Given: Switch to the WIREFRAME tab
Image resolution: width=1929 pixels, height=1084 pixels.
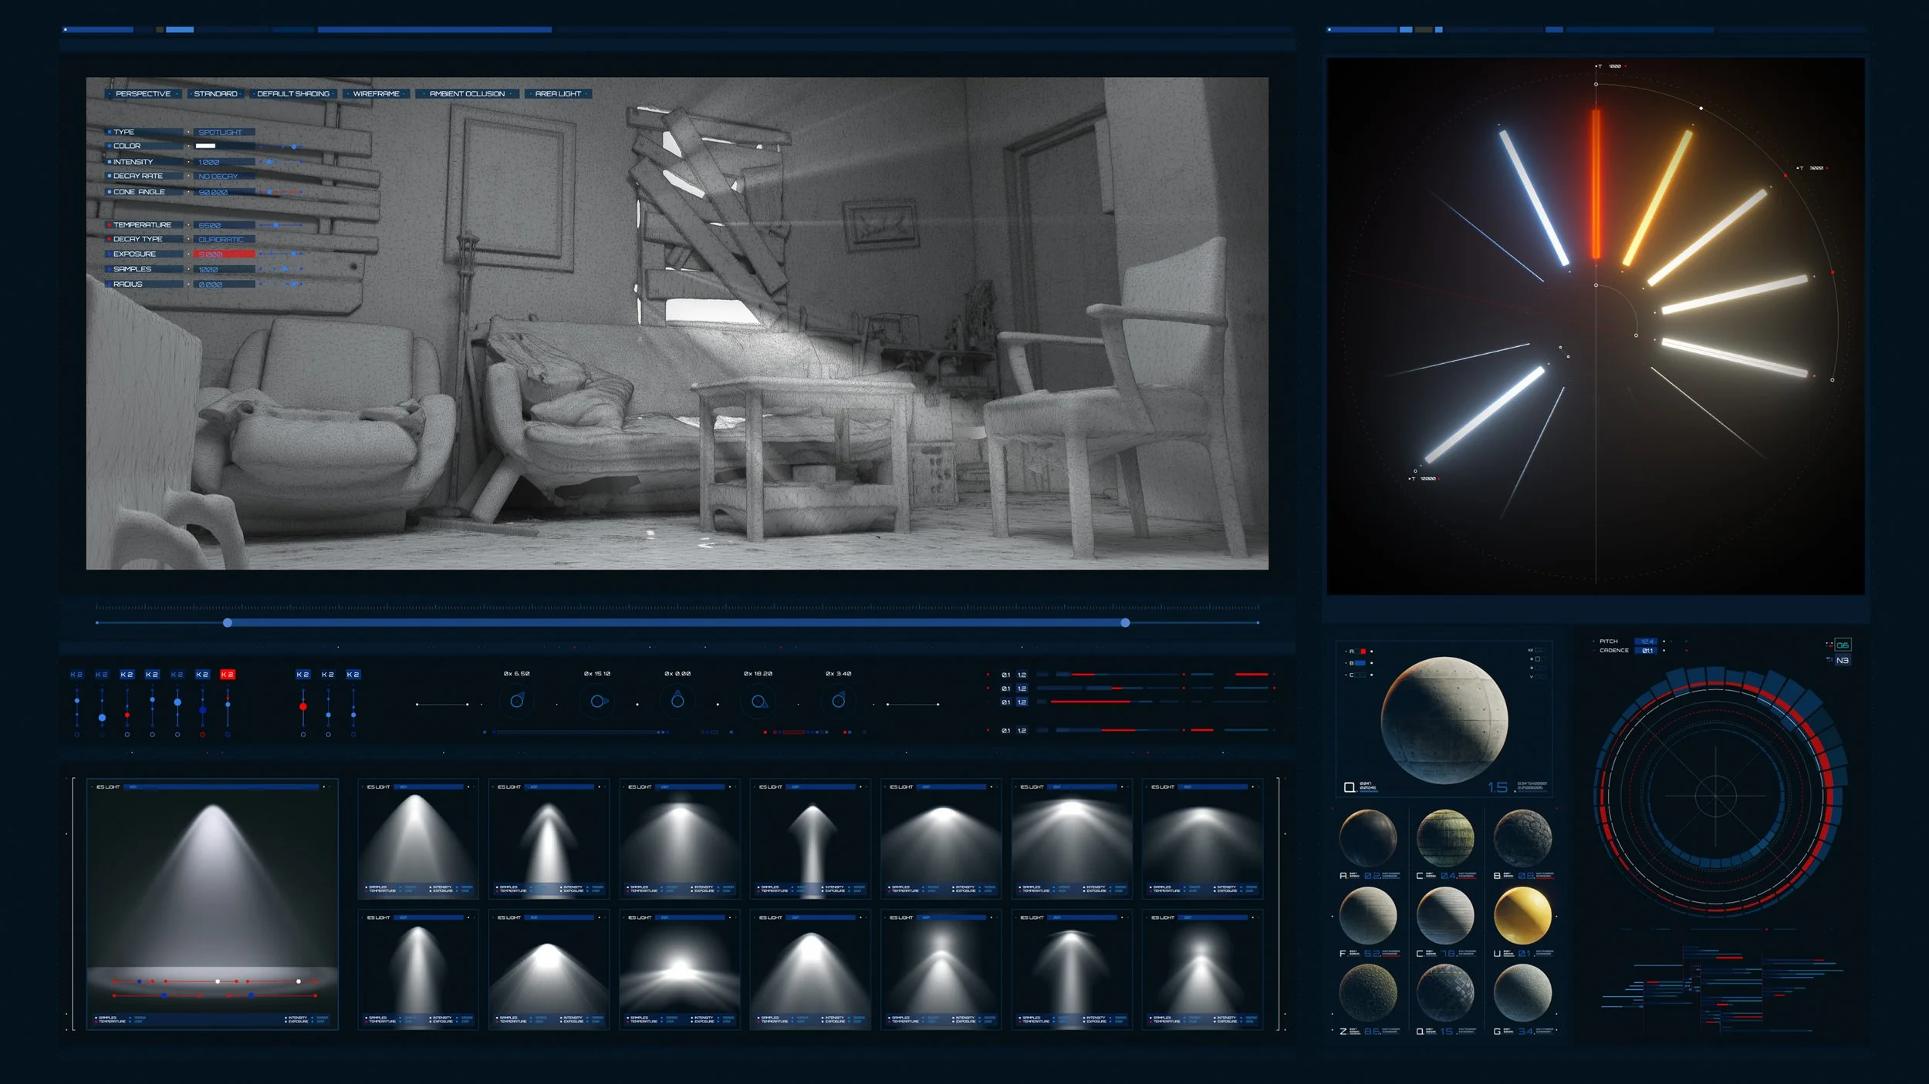Looking at the screenshot, I should 376,93.
